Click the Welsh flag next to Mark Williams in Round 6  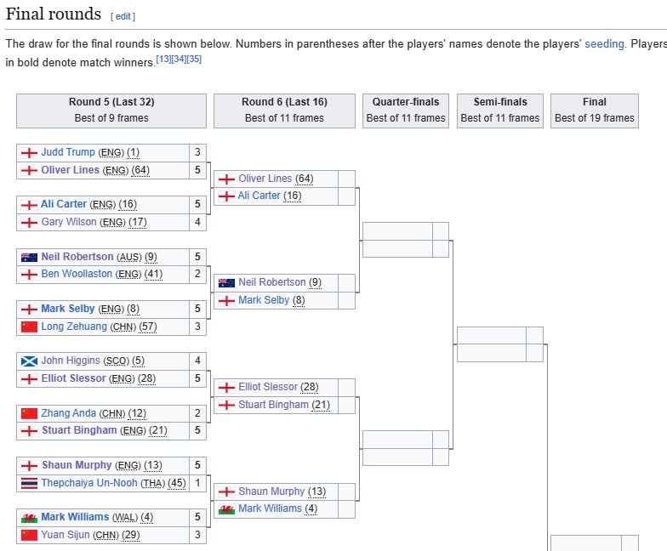[226, 508]
